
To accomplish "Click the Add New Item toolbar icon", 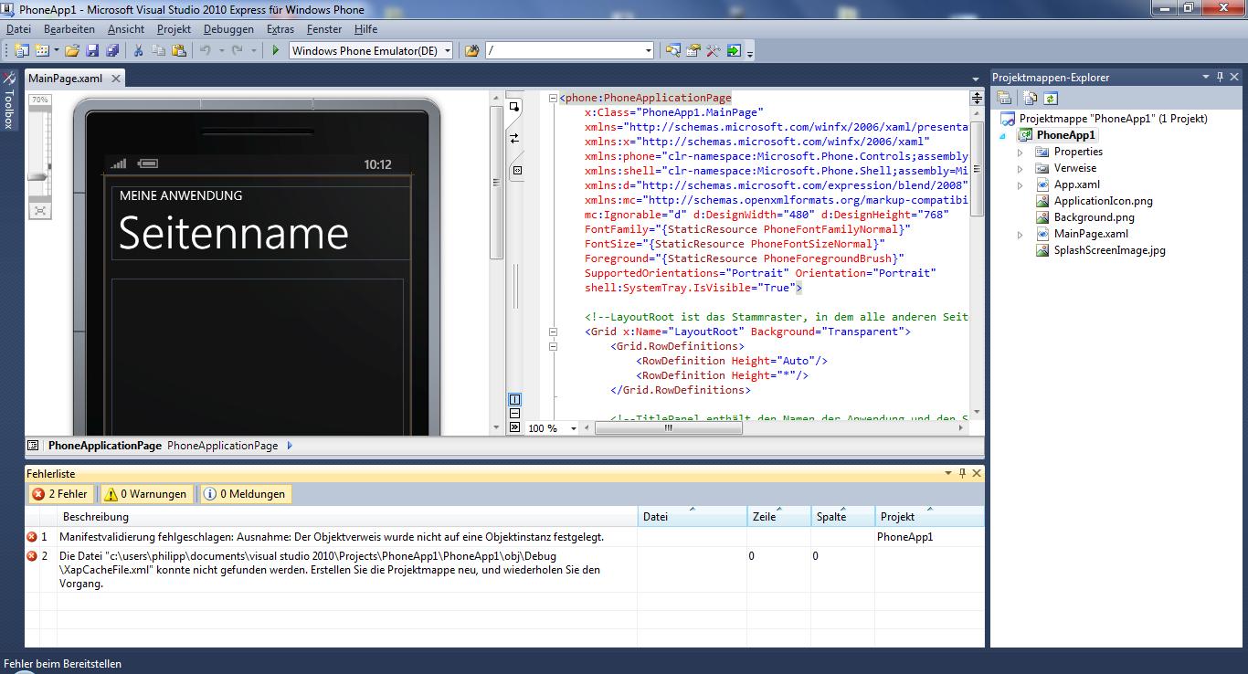I will pos(41,51).
